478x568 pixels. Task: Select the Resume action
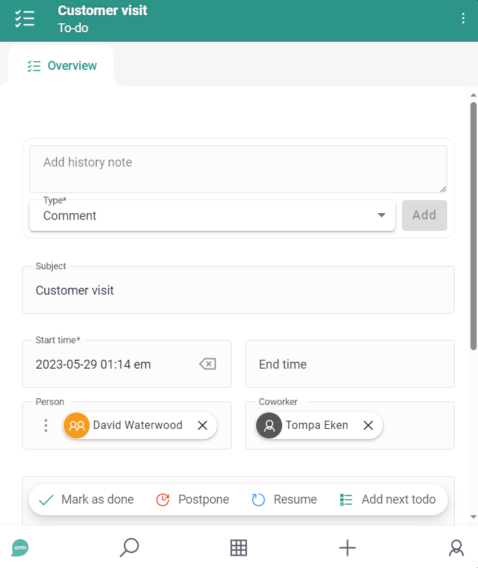(x=284, y=499)
